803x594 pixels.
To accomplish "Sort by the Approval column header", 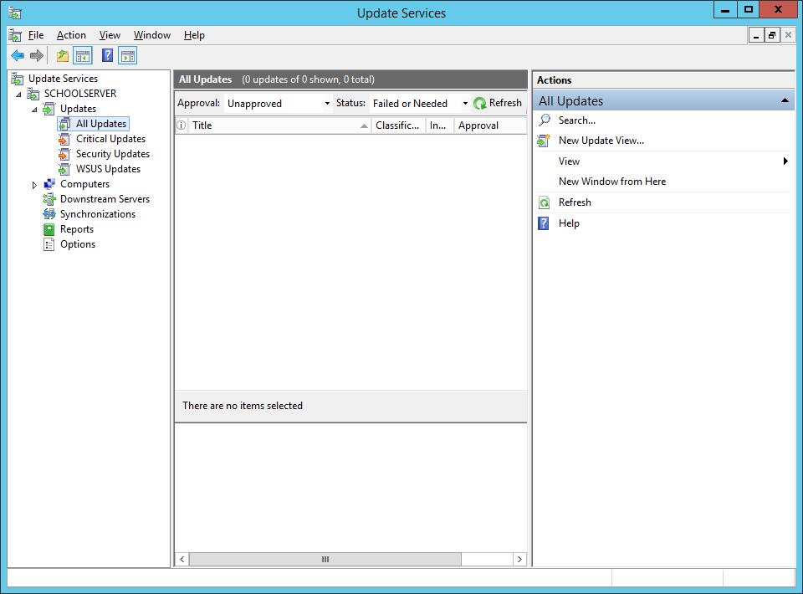I will (x=490, y=125).
